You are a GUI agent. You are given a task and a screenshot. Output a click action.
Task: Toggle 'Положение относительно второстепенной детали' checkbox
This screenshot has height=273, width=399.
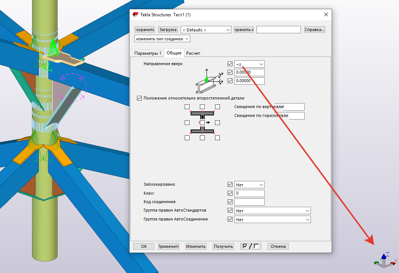[139, 98]
